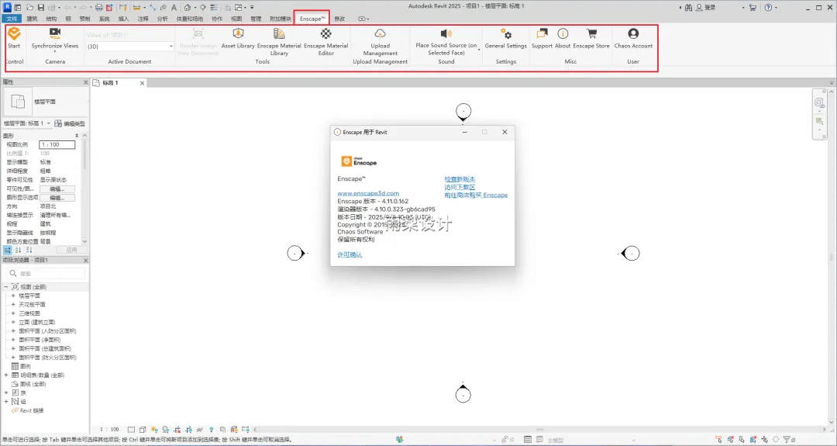Click the shopping cart icon in title bar
The image size is (837, 446).
tap(753, 8)
